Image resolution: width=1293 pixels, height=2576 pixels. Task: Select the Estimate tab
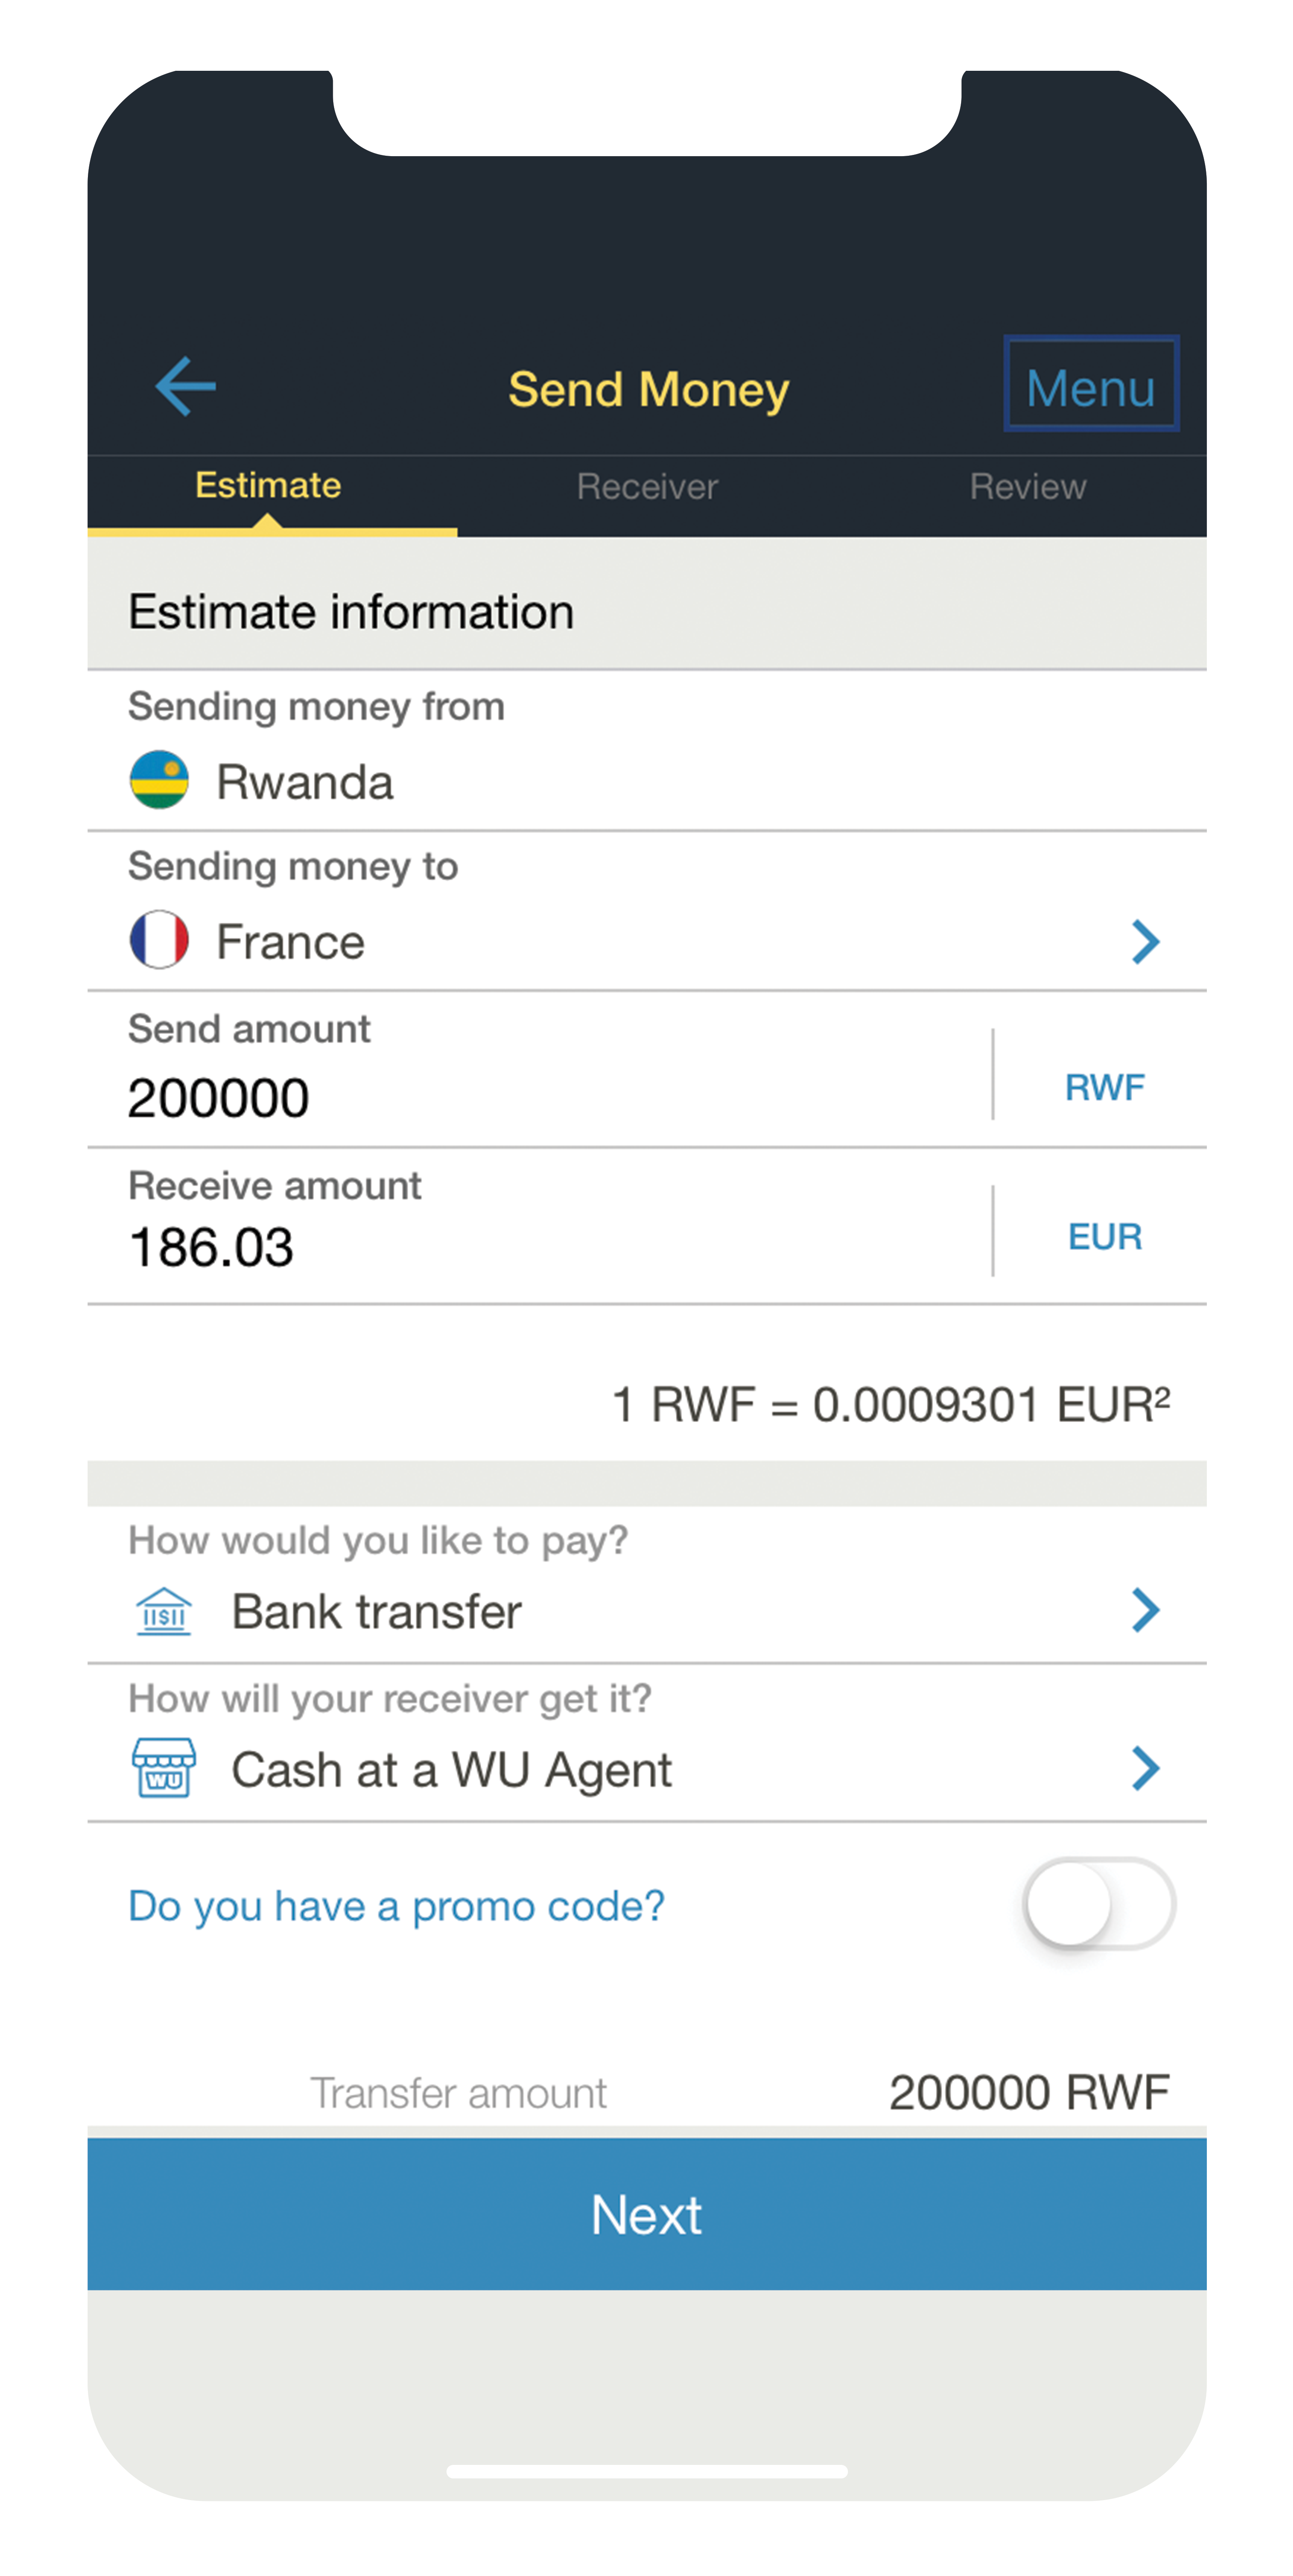(268, 486)
